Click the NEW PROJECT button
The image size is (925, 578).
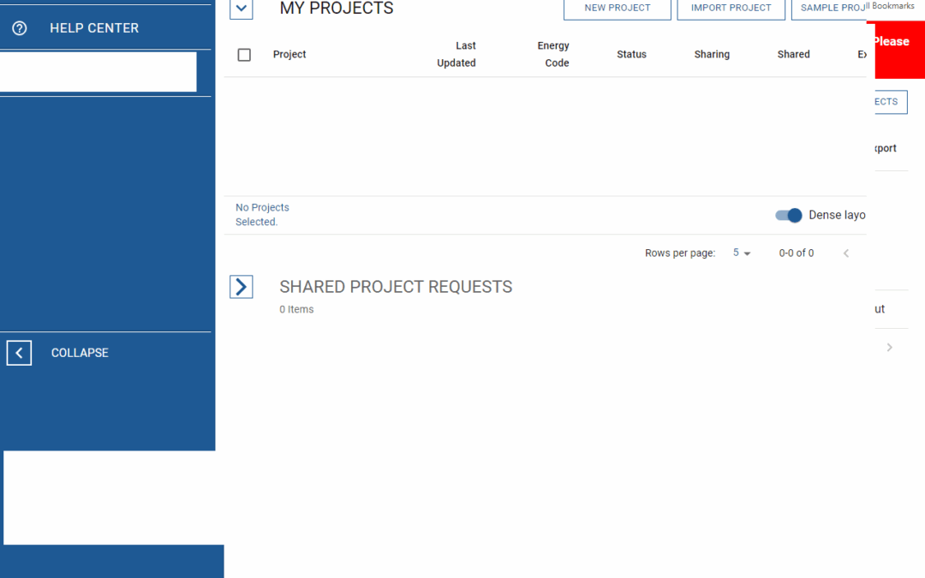pos(617,9)
